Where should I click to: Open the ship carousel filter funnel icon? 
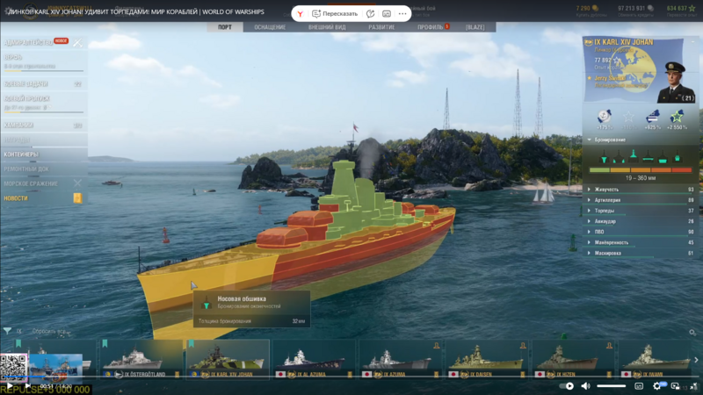click(7, 331)
